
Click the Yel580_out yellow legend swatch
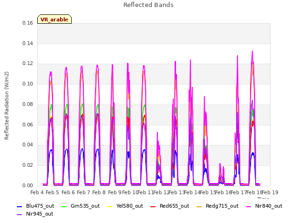pyautogui.click(x=110, y=206)
